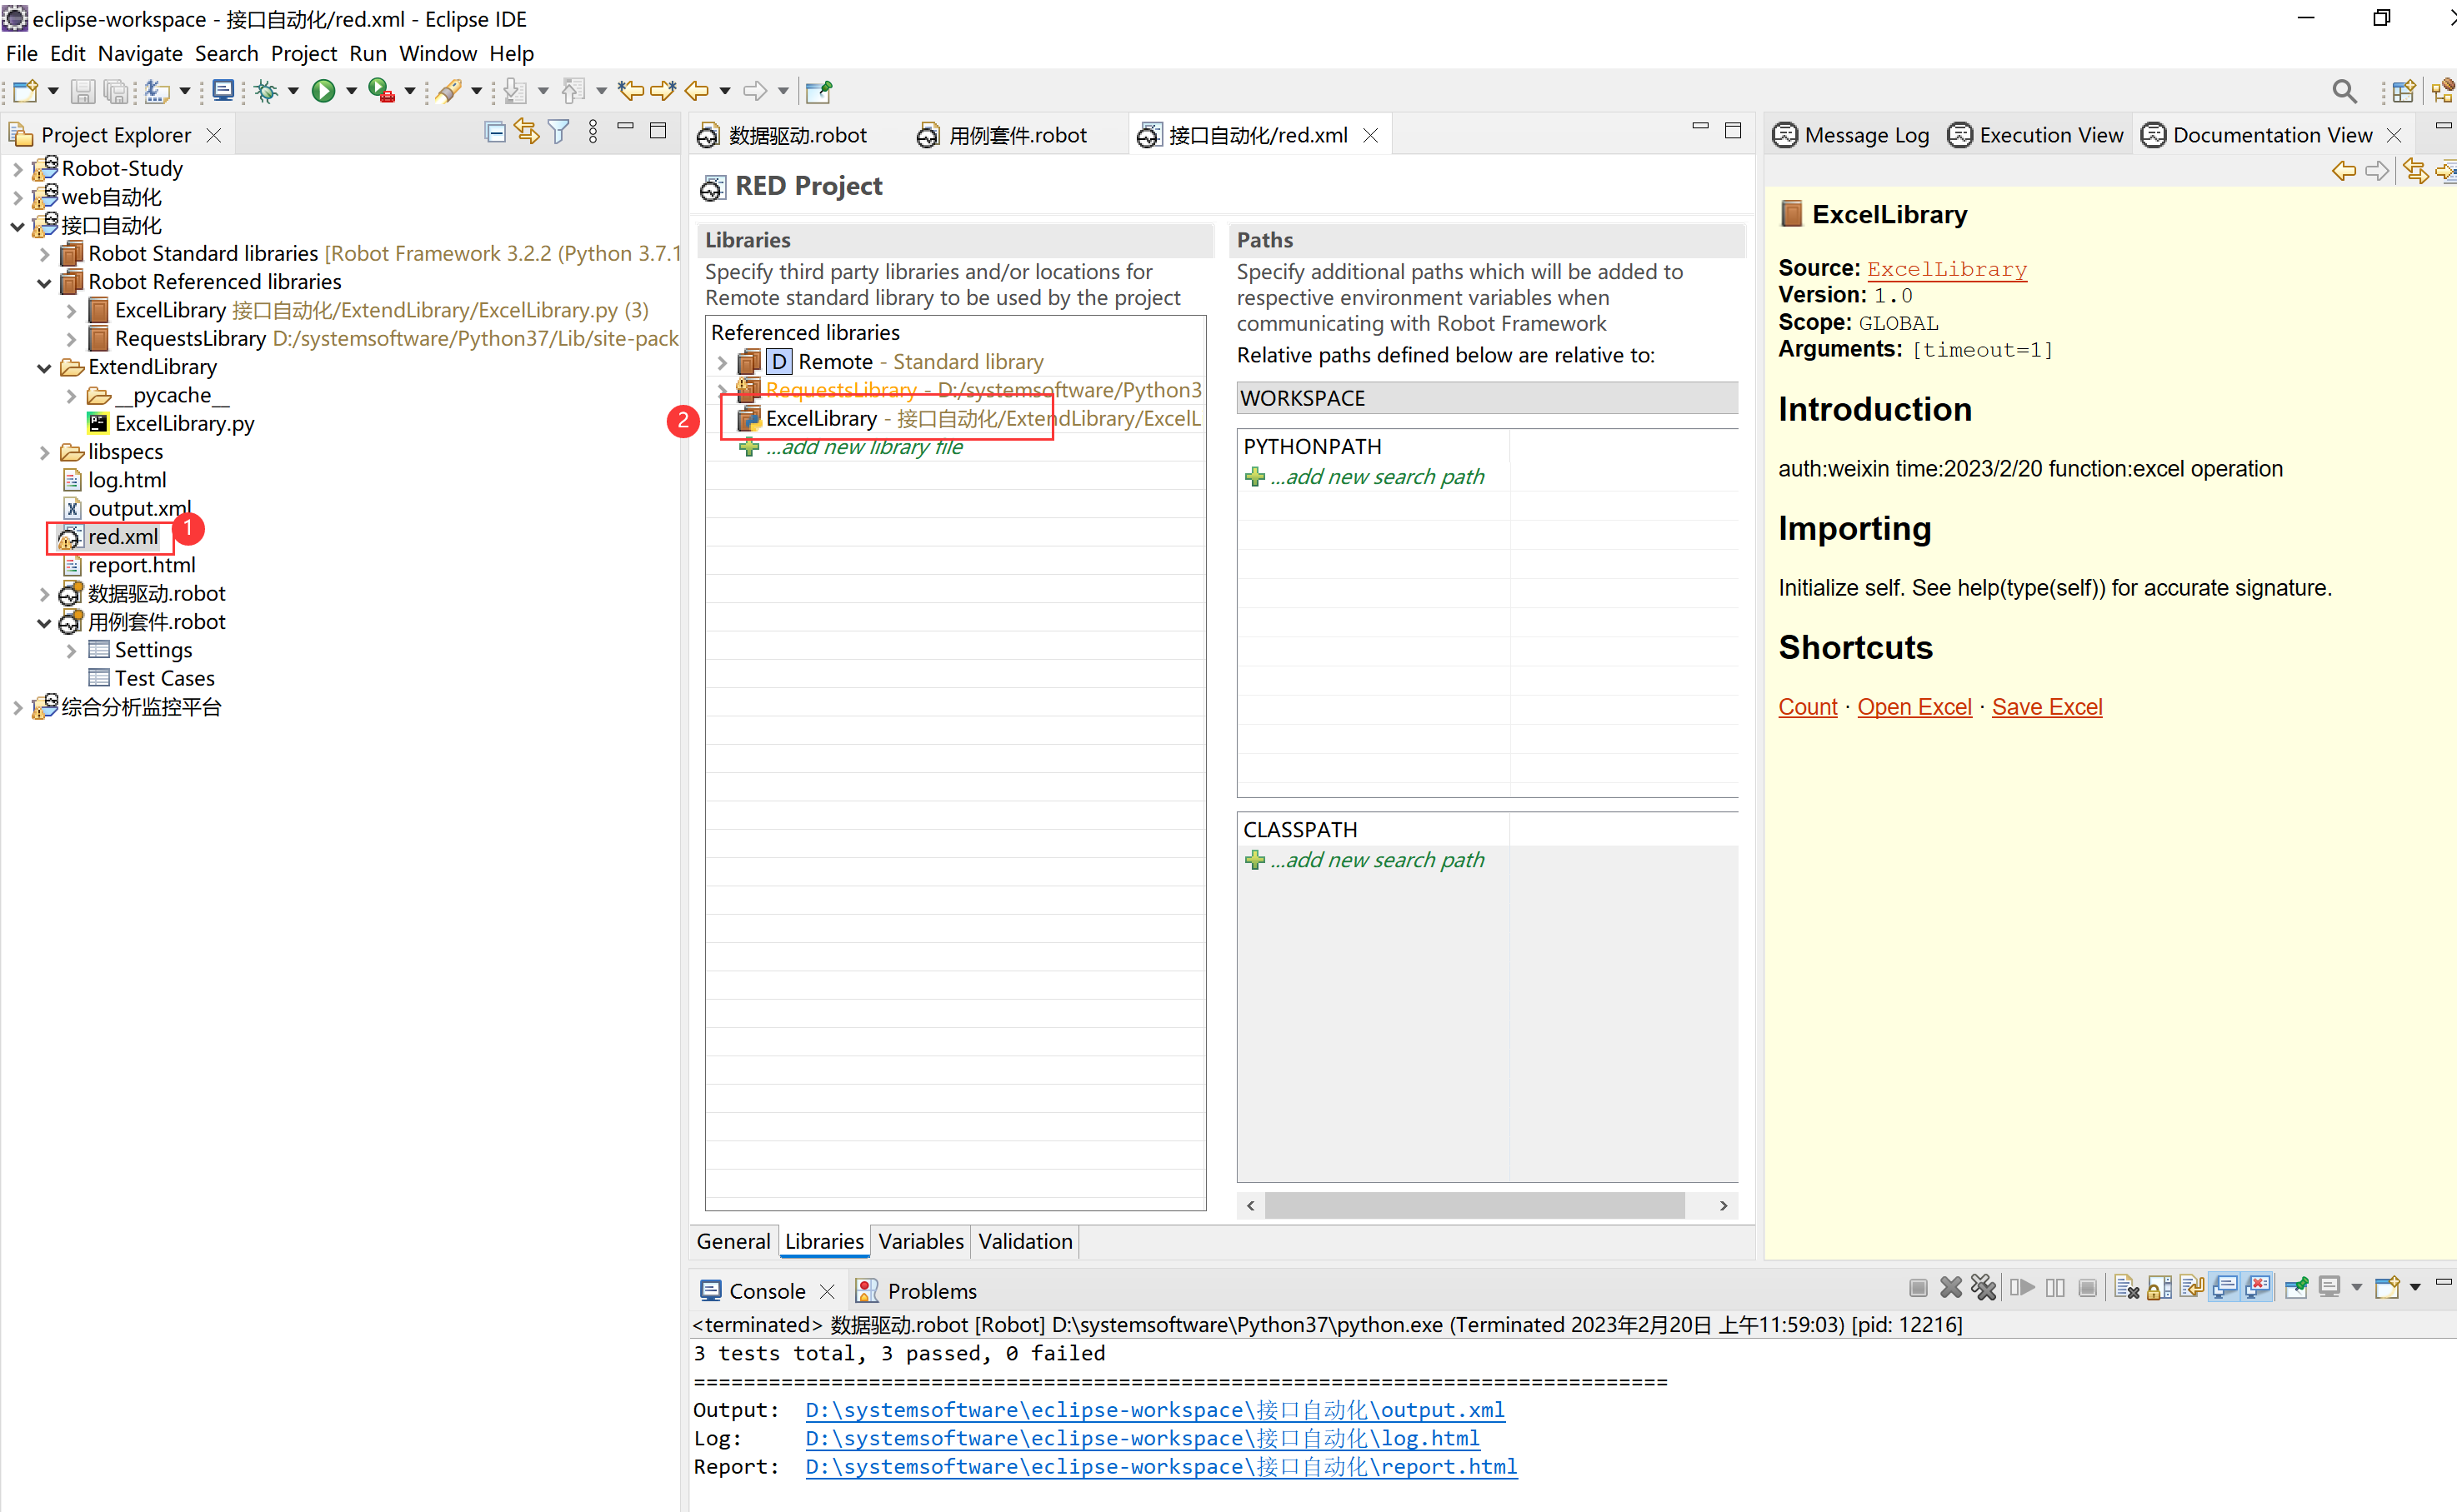Viewport: 2457px width, 1512px height.
Task: Open the Save Excel shortcut link
Action: [2046, 707]
